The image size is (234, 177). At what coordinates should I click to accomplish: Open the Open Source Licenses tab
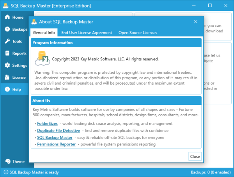pyautogui.click(x=138, y=33)
